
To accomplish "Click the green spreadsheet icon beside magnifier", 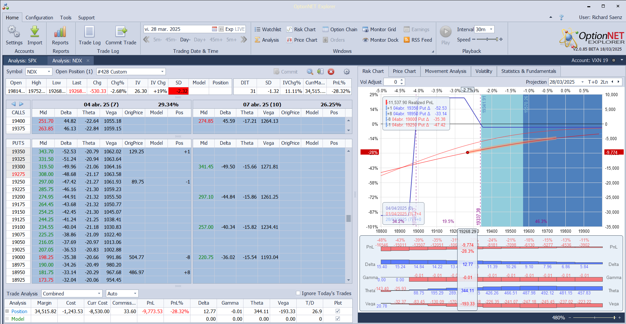I will (x=320, y=72).
